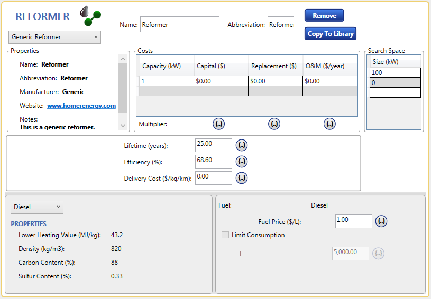This screenshot has height=299, width=431.
Task: Click the Efficiency (%) input field
Action: [x=213, y=162]
